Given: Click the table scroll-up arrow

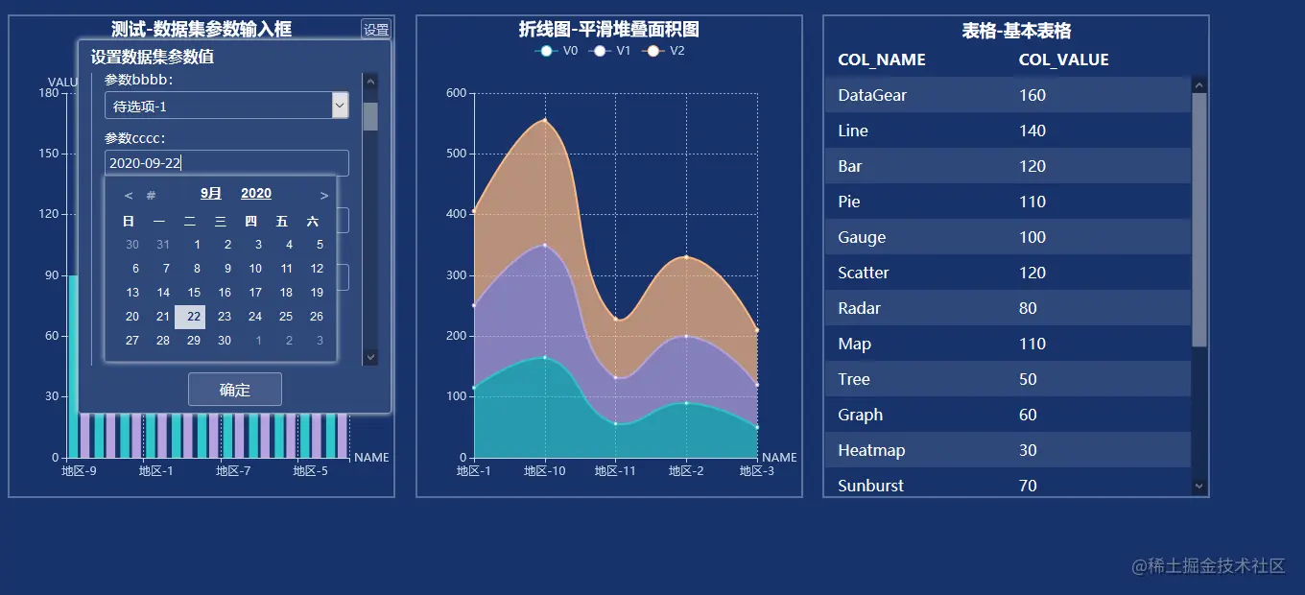Looking at the screenshot, I should point(1199,84).
